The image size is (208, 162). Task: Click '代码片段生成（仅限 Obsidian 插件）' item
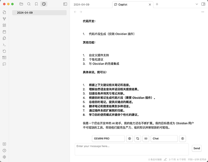coord(112,34)
